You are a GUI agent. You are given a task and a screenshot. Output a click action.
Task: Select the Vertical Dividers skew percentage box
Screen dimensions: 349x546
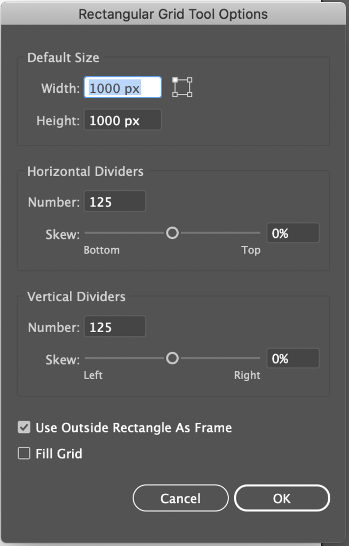coord(293,358)
